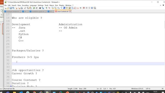Image resolution: width=165 pixels, height=93 pixels.
Task: Click the Redo toolbar icon
Action: pos(37,8)
